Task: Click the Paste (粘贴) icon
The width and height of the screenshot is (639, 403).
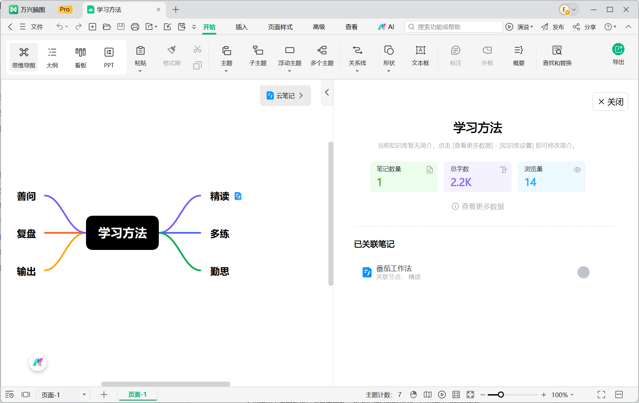Action: click(x=140, y=51)
